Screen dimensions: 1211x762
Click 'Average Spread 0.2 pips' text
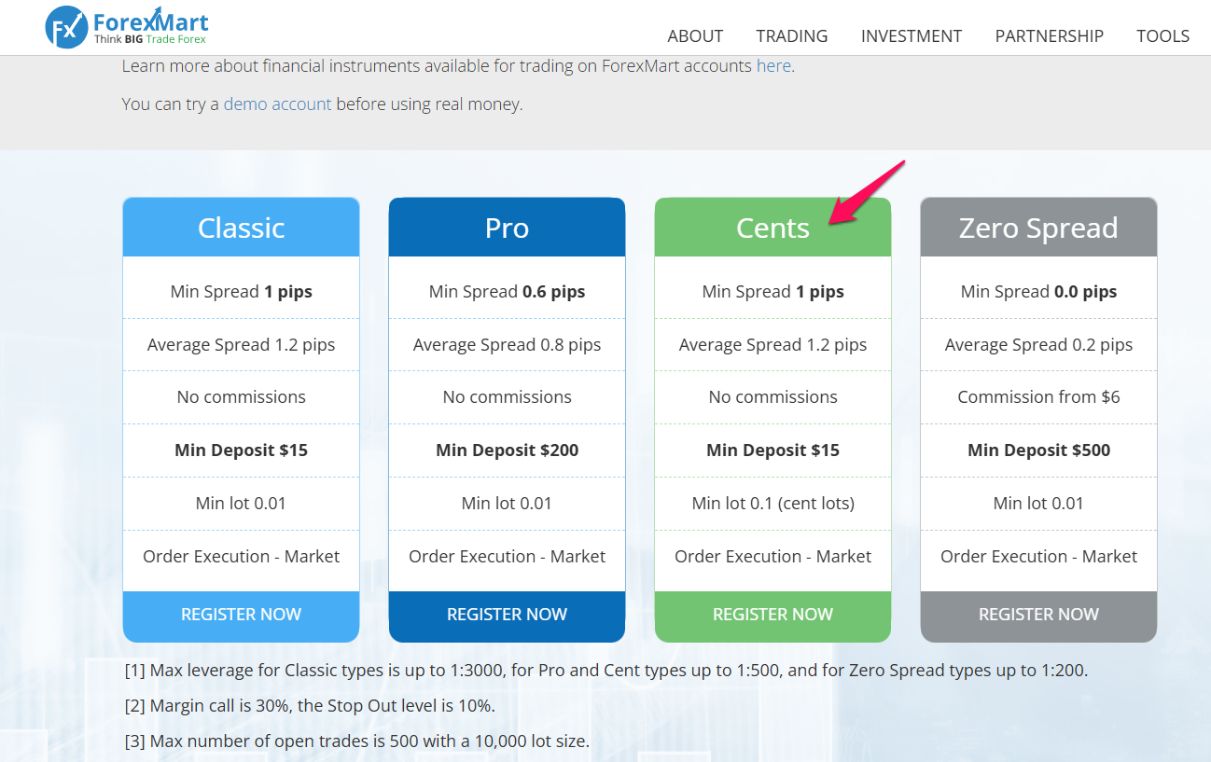click(1038, 345)
